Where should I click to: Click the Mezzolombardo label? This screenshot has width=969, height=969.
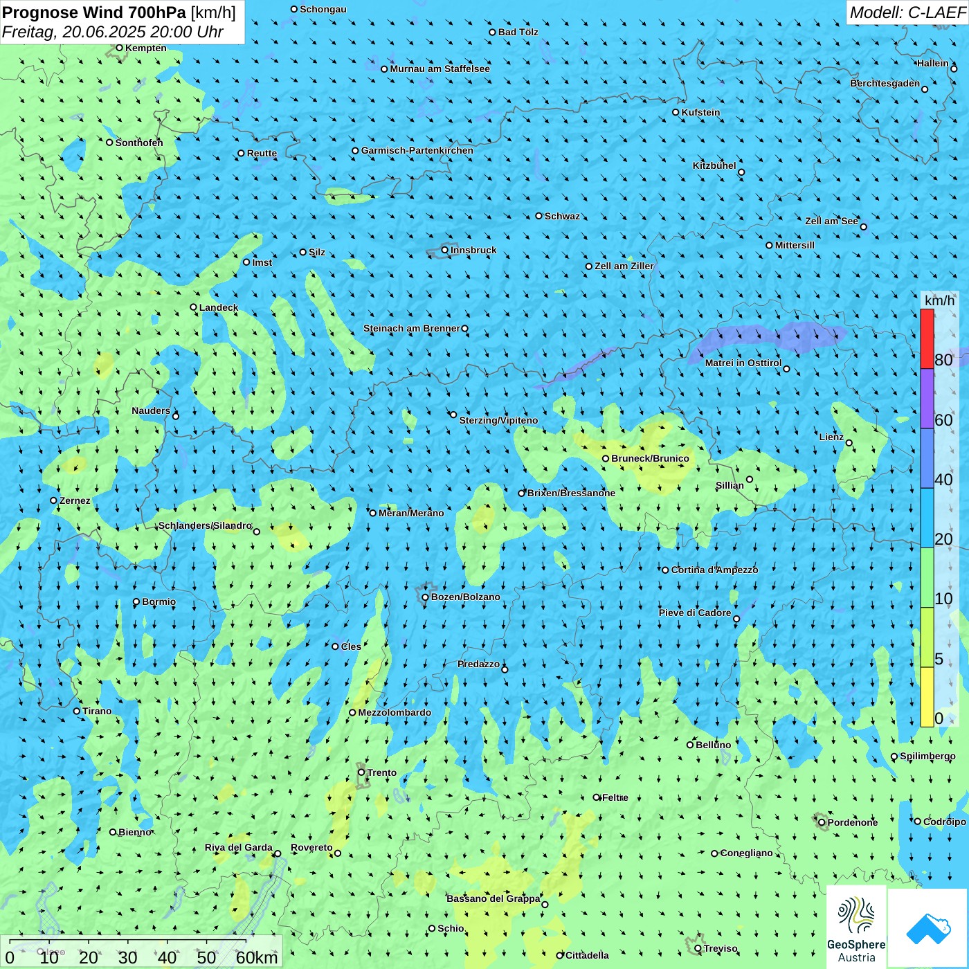pos(395,712)
